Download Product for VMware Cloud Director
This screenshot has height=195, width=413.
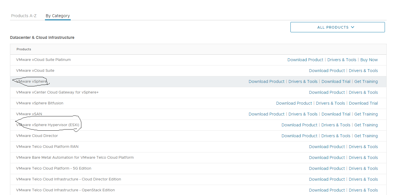[299, 136]
